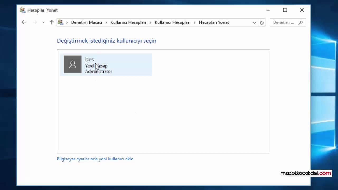The height and width of the screenshot is (190, 338).
Task: Open the Bilgisayar ayarlarında yeni kullanıcı ekle link
Action: pos(95,159)
